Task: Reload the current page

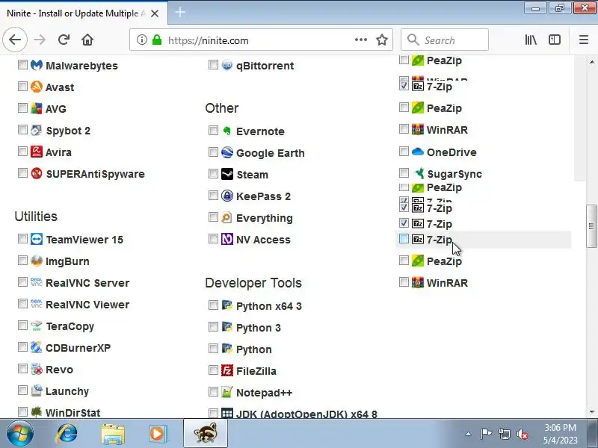Action: click(64, 40)
